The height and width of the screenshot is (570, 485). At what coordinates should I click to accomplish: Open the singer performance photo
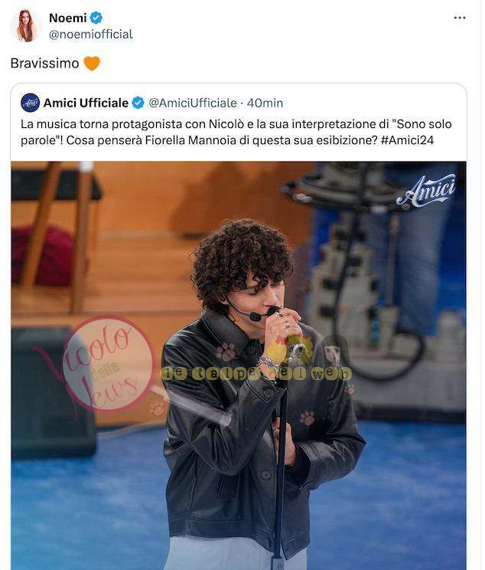tap(239, 365)
